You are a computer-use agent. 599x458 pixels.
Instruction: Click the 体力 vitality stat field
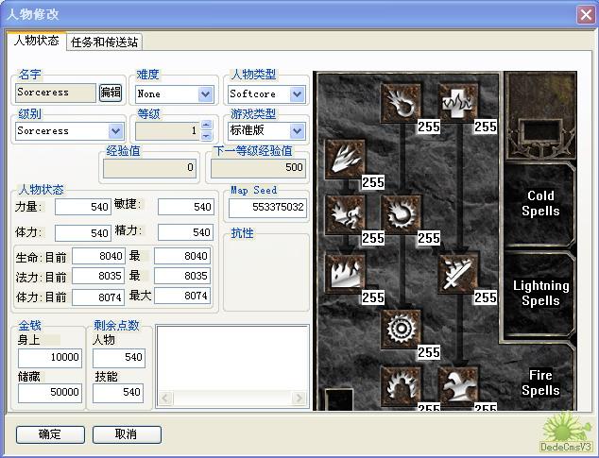pyautogui.click(x=83, y=233)
